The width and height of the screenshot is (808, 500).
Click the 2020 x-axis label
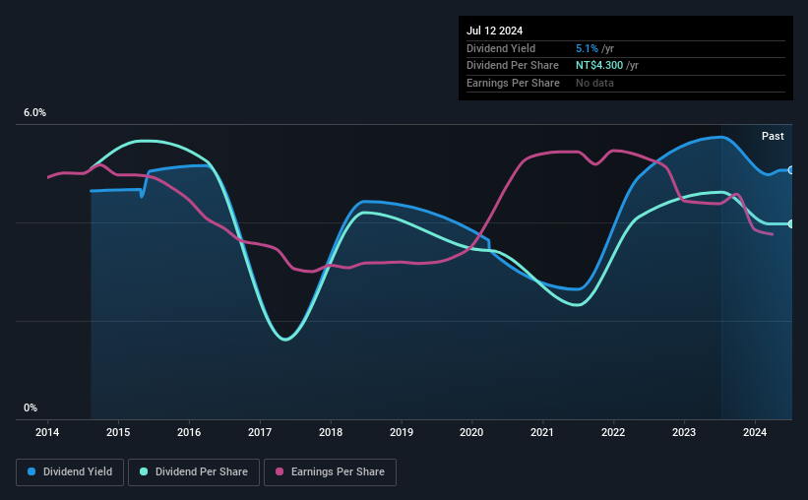pos(471,432)
